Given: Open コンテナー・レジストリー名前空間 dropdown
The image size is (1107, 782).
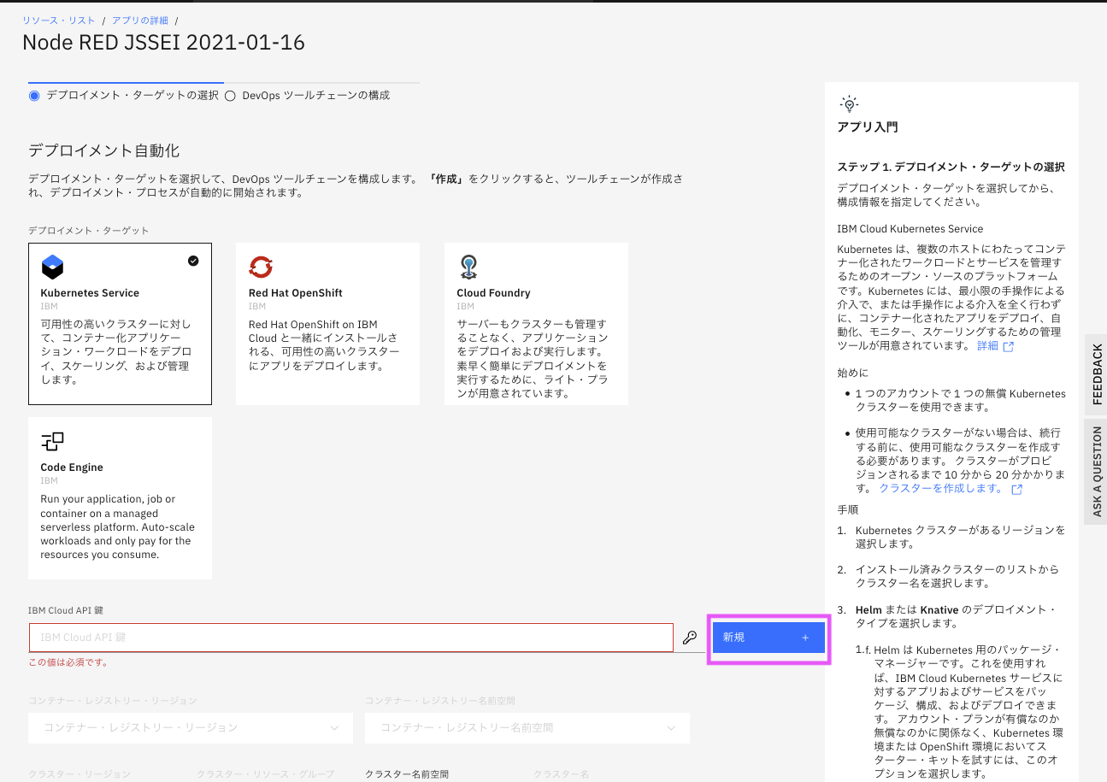Looking at the screenshot, I should tap(527, 727).
